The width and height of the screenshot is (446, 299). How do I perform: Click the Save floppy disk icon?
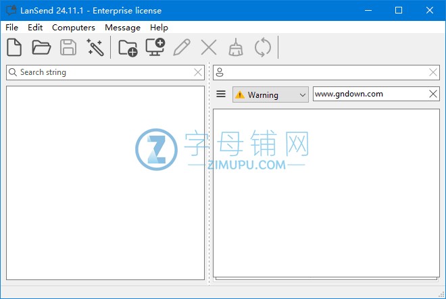[x=68, y=47]
